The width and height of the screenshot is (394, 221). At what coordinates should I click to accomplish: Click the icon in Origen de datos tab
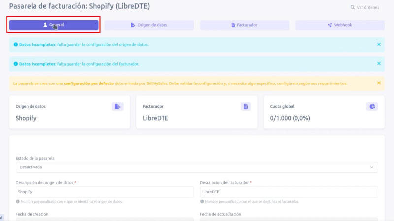133,25
